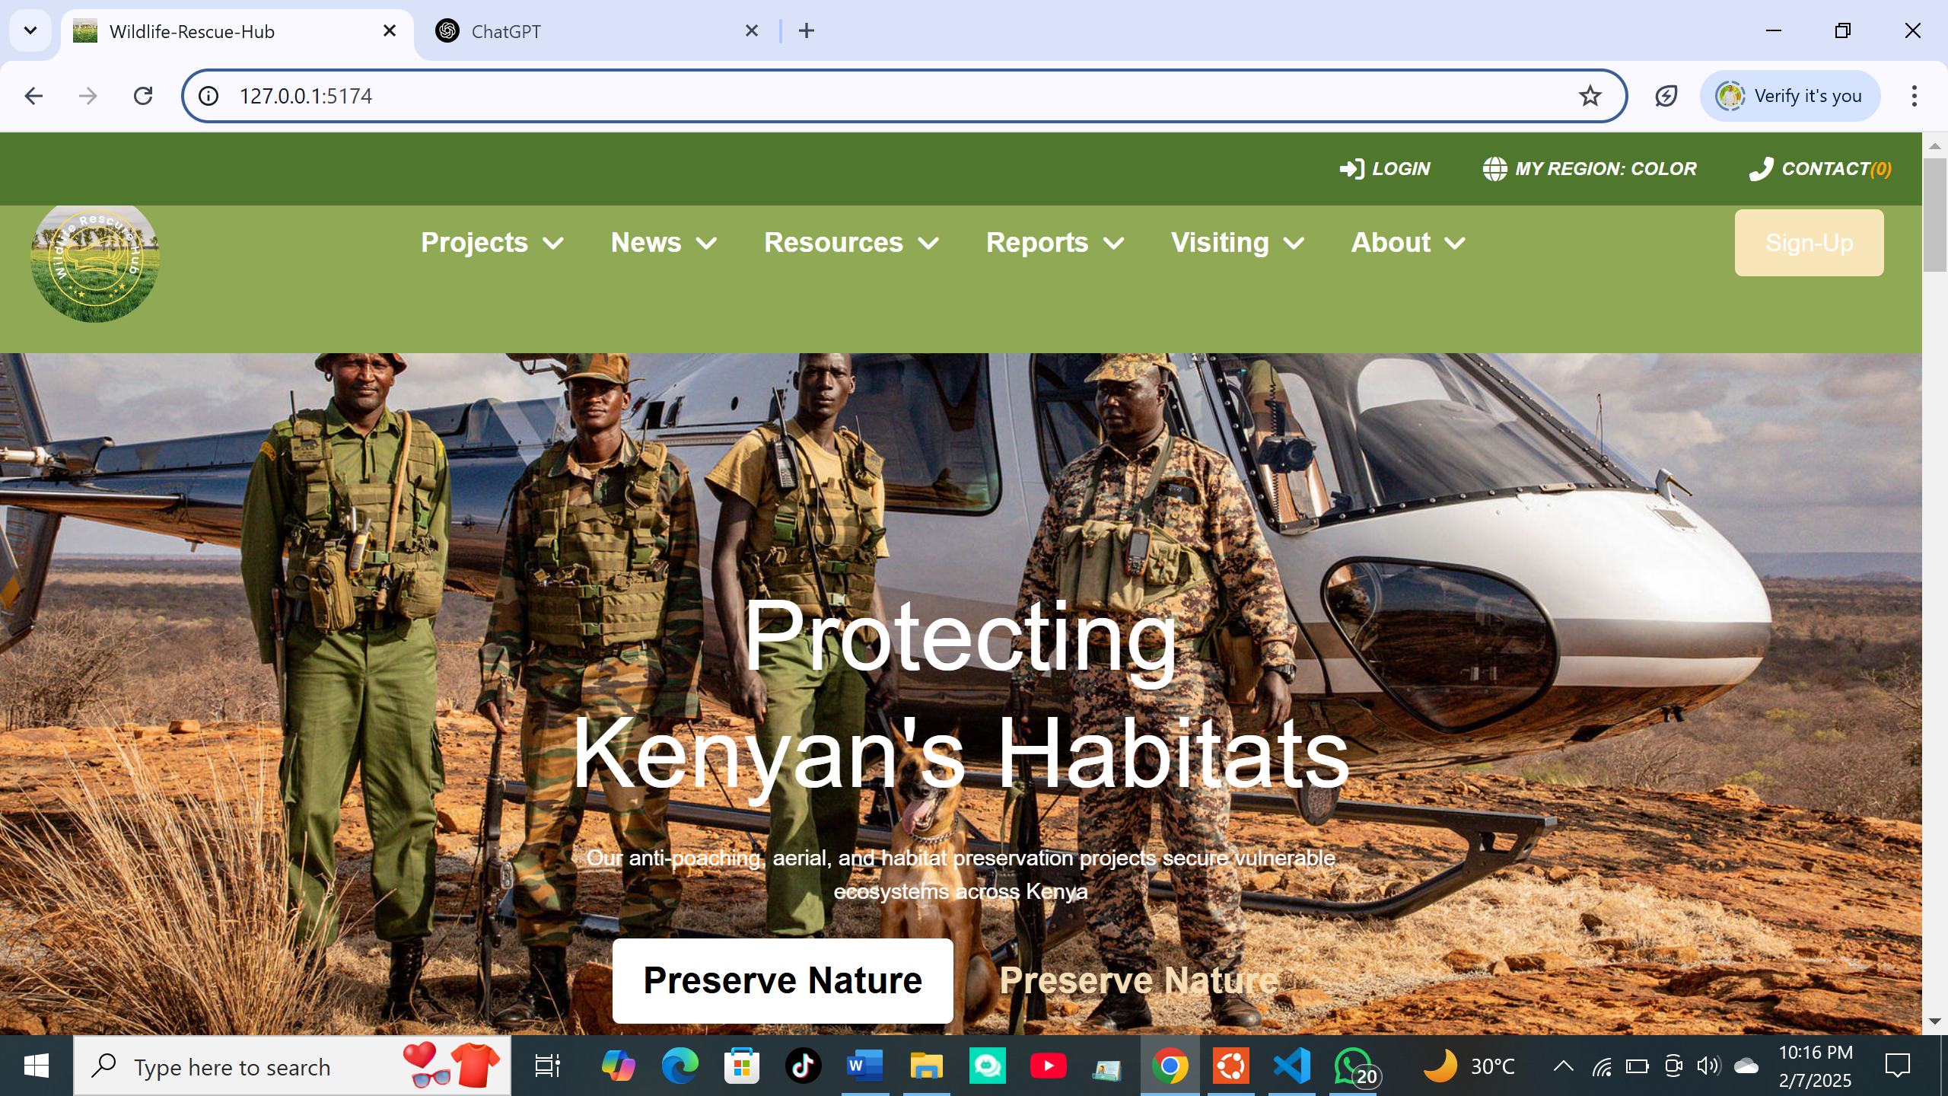
Task: Open Chrome's three-dot menu
Action: [x=1914, y=96]
